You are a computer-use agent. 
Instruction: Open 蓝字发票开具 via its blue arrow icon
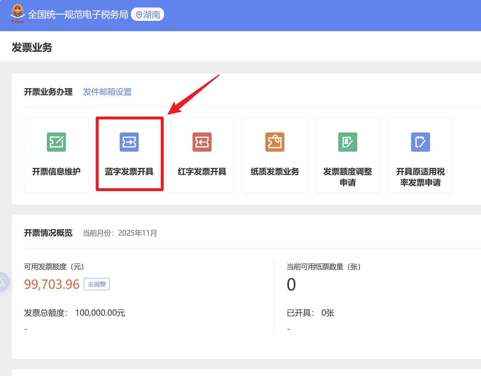pos(129,142)
